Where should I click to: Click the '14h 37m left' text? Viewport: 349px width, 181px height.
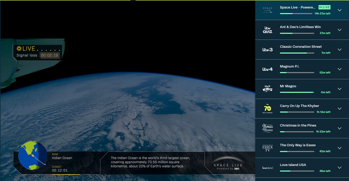322,13
